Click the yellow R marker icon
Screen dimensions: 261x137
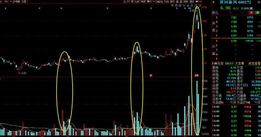(x=214, y=2)
